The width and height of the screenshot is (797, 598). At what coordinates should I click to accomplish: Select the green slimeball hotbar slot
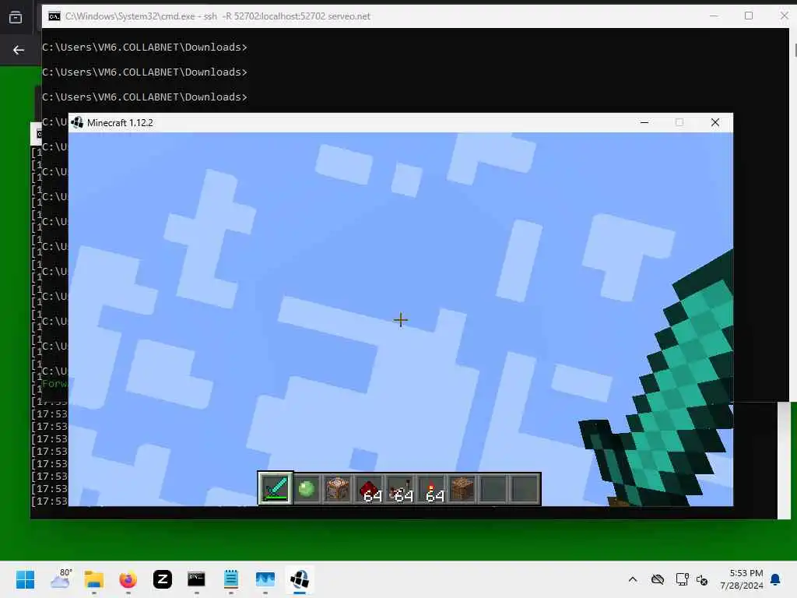(307, 489)
